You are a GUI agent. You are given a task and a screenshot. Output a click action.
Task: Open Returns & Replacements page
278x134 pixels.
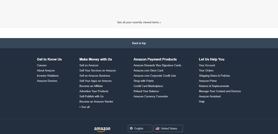214,86
